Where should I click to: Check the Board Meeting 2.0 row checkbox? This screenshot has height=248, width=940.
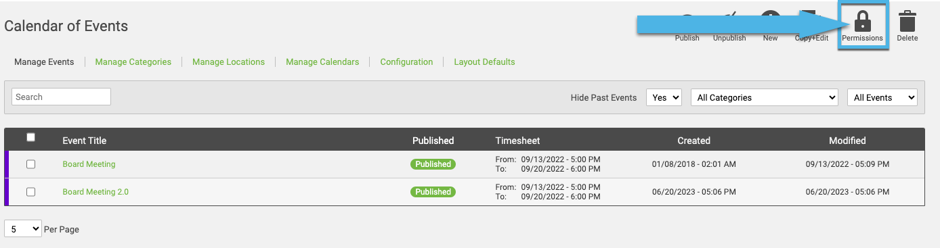(x=30, y=192)
